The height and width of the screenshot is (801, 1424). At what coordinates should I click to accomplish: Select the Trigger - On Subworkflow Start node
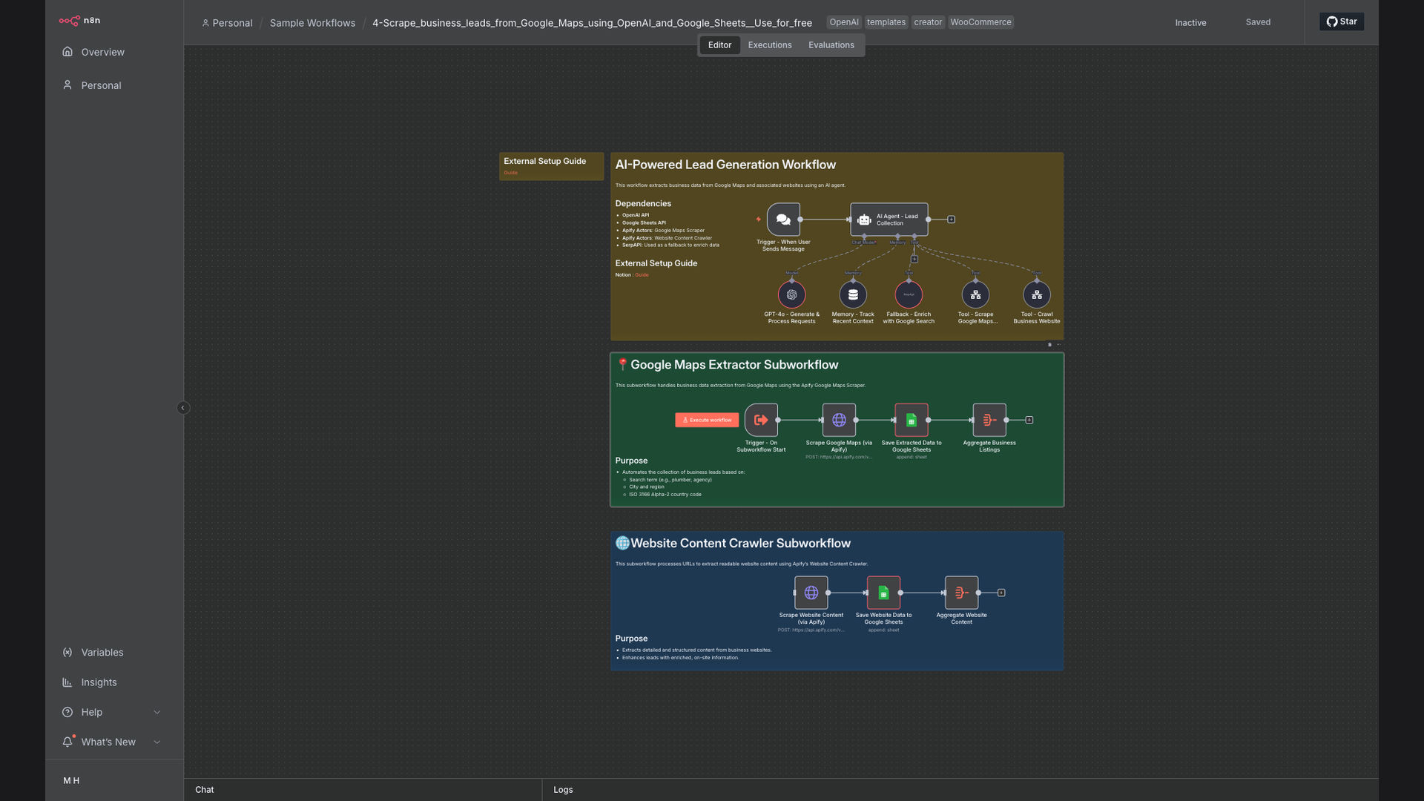click(761, 420)
